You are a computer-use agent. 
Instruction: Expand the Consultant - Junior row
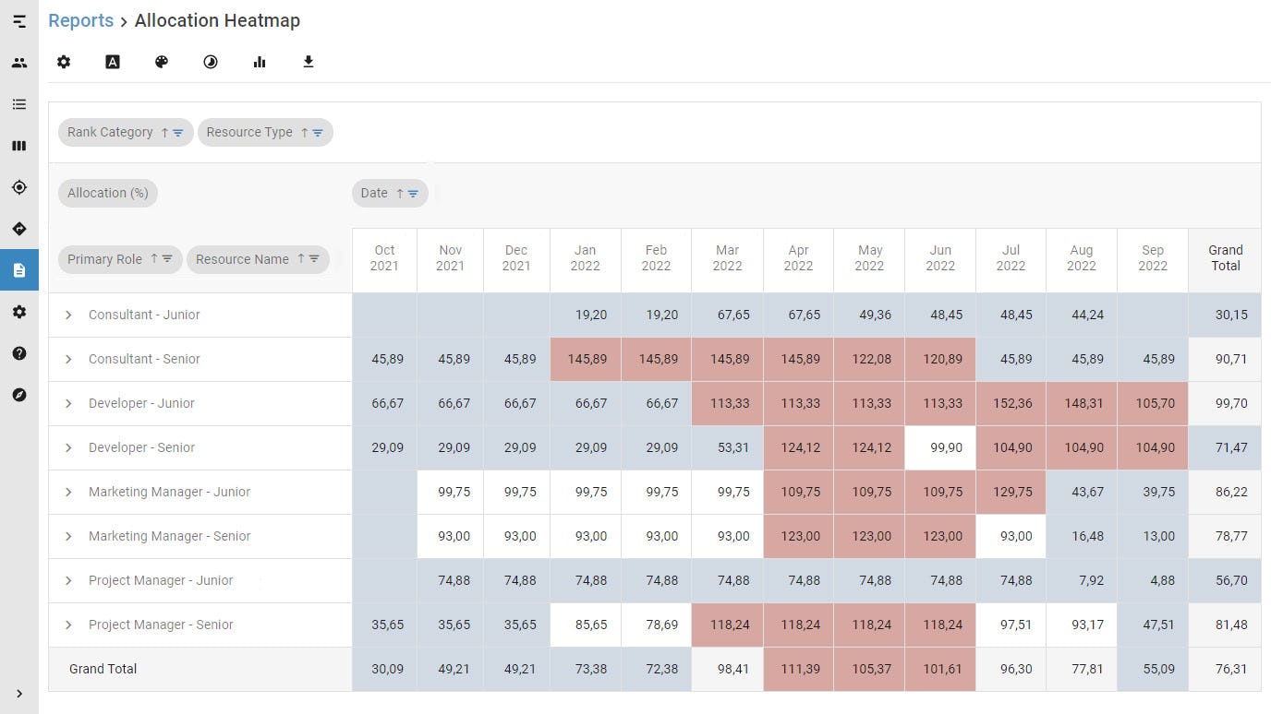click(x=67, y=315)
